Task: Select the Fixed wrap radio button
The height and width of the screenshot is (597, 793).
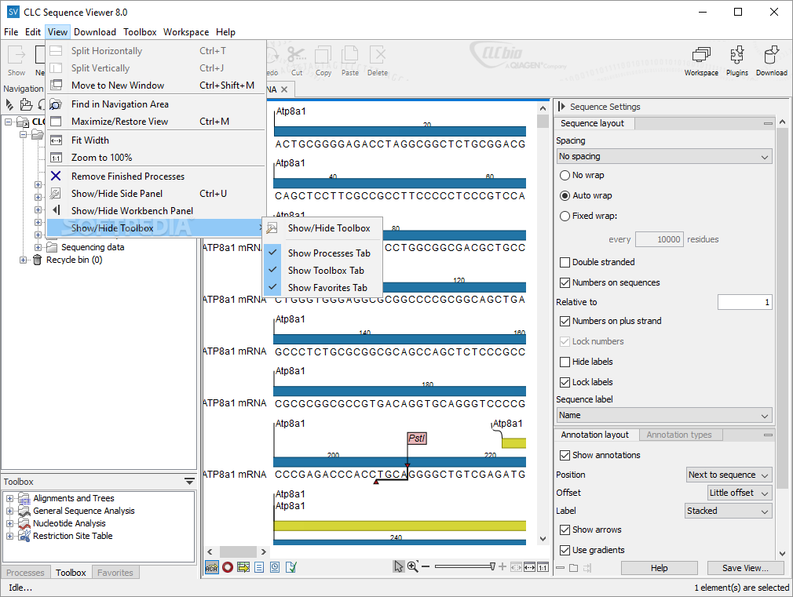Action: point(565,217)
